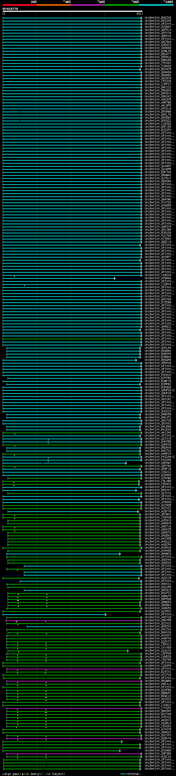
Task: Select the UniRef100_P90932 label
Action: (x=158, y=375)
